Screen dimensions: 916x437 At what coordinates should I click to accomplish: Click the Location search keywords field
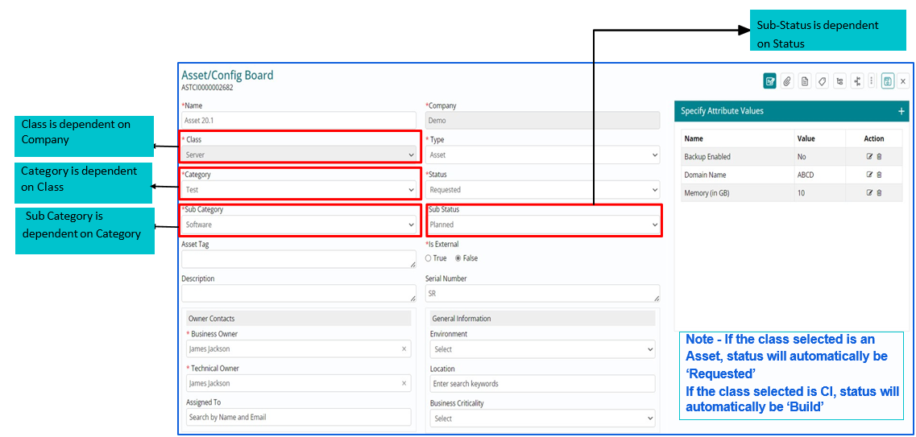[541, 384]
